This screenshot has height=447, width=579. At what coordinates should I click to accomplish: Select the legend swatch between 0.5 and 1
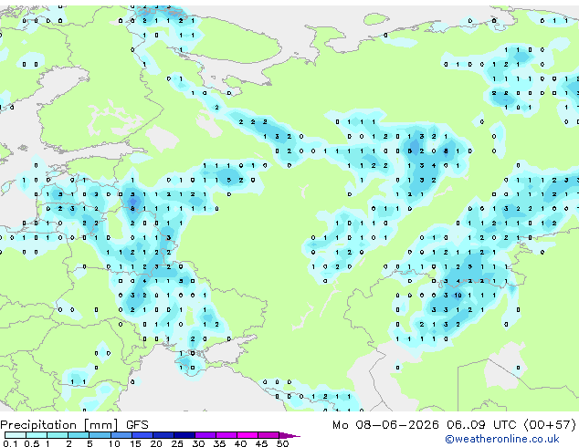37,435
